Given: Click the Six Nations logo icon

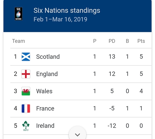Looking at the screenshot, I should pos(19,14).
